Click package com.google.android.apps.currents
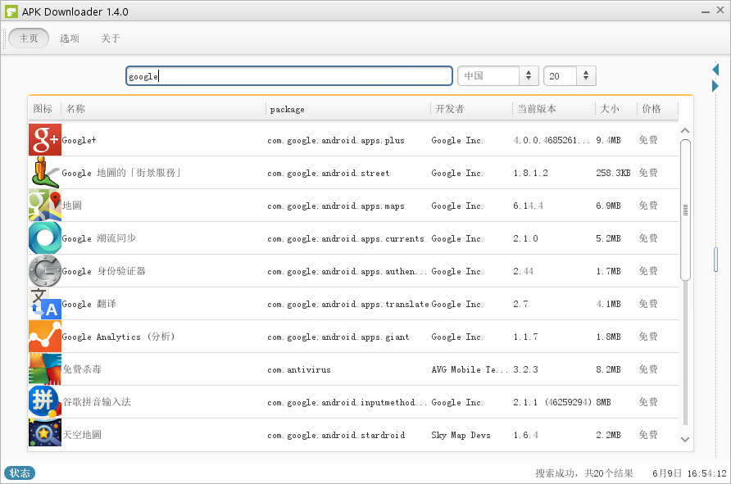This screenshot has width=731, height=484. point(346,238)
